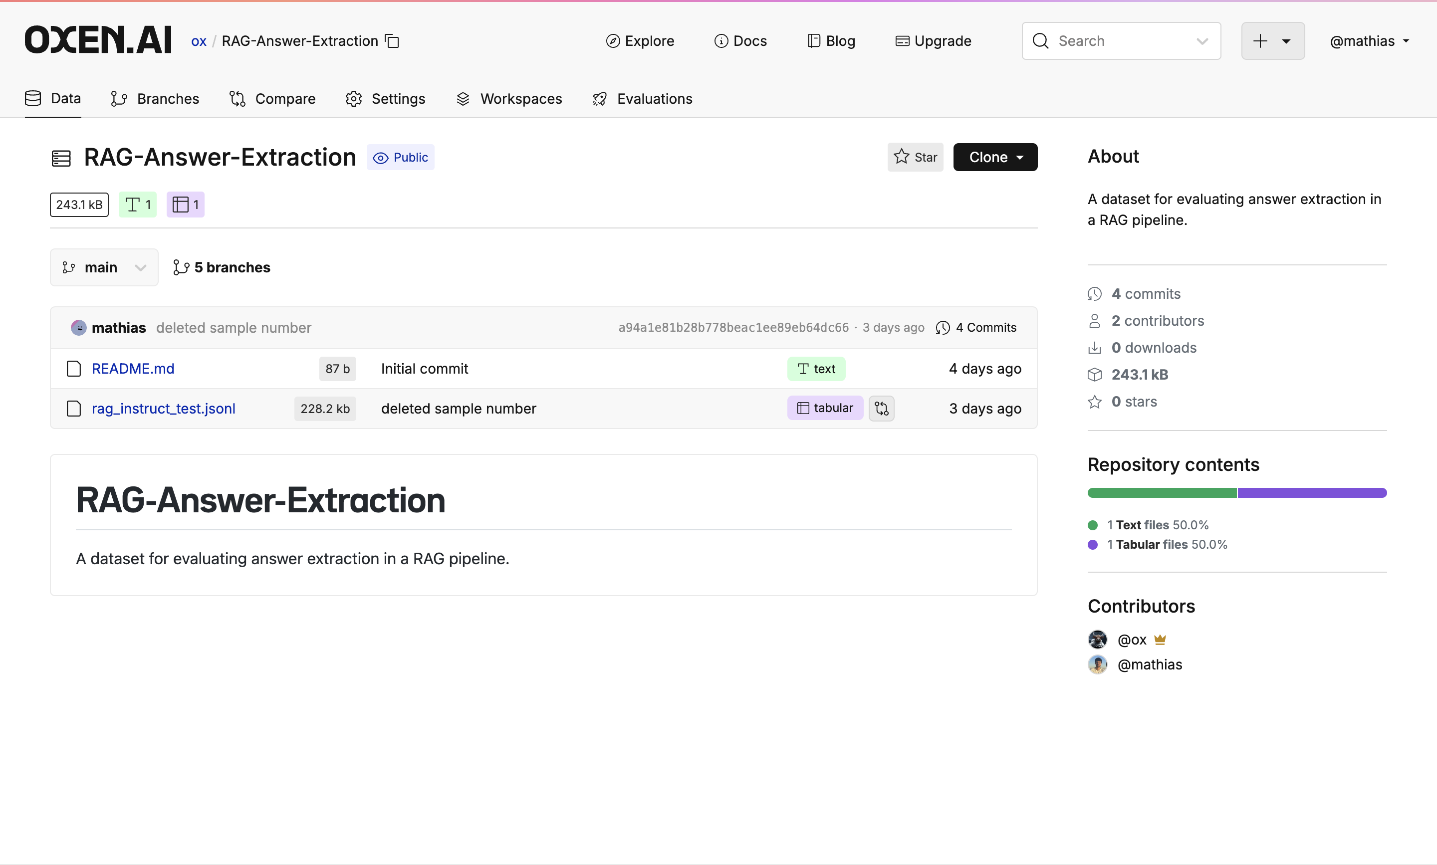Viewport: 1437px width, 865px height.
Task: Open the rag_instruct_test.jsonl file
Action: click(163, 408)
